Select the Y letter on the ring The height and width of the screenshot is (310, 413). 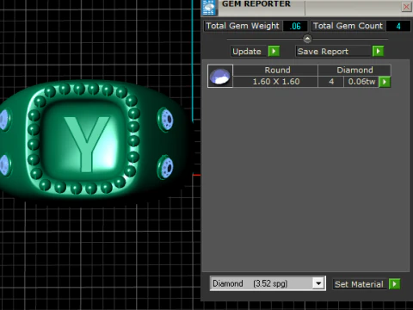pyautogui.click(x=87, y=144)
